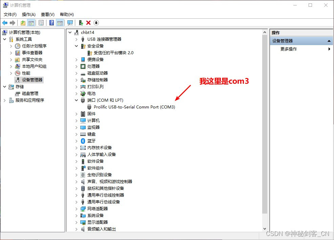Click the 网络适配器 icon

coord(83,209)
